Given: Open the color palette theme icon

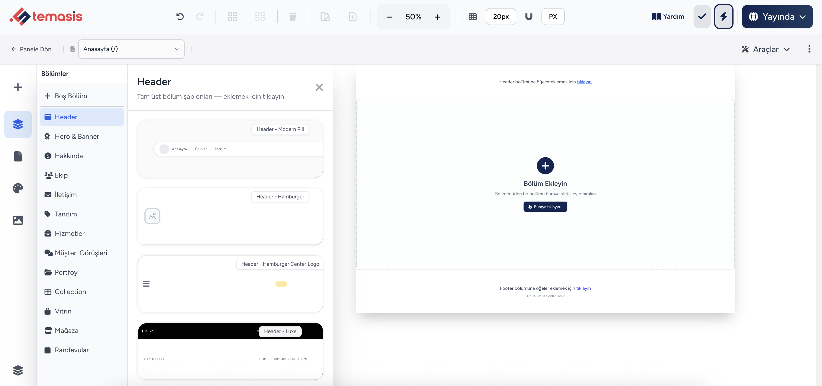Looking at the screenshot, I should pos(18,188).
